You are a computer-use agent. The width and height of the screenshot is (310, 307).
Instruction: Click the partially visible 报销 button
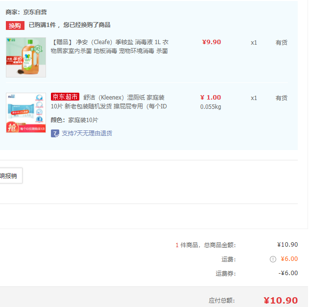(11, 176)
